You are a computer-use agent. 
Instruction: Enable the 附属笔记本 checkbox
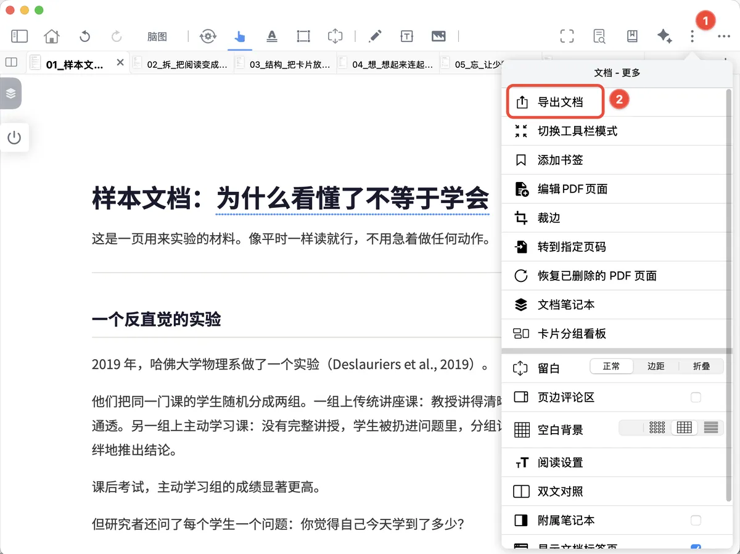click(x=696, y=521)
